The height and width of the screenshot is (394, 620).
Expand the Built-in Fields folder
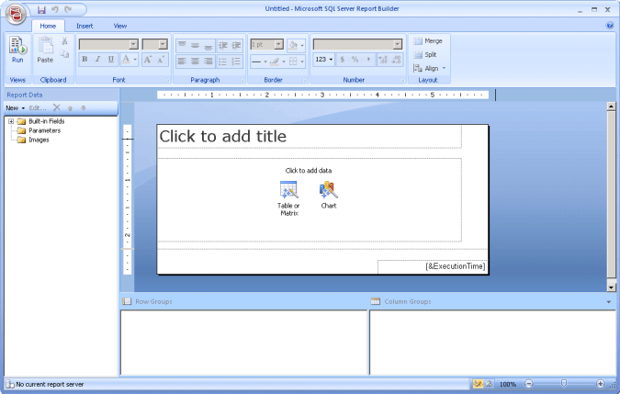11,121
